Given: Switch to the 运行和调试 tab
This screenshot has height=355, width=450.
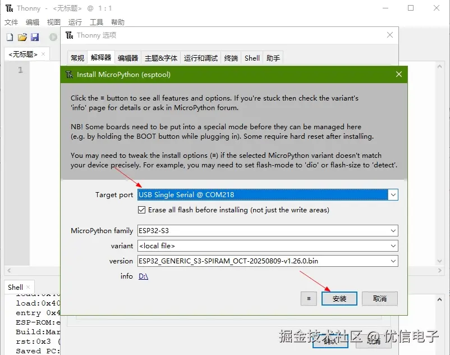Looking at the screenshot, I should pos(201,58).
